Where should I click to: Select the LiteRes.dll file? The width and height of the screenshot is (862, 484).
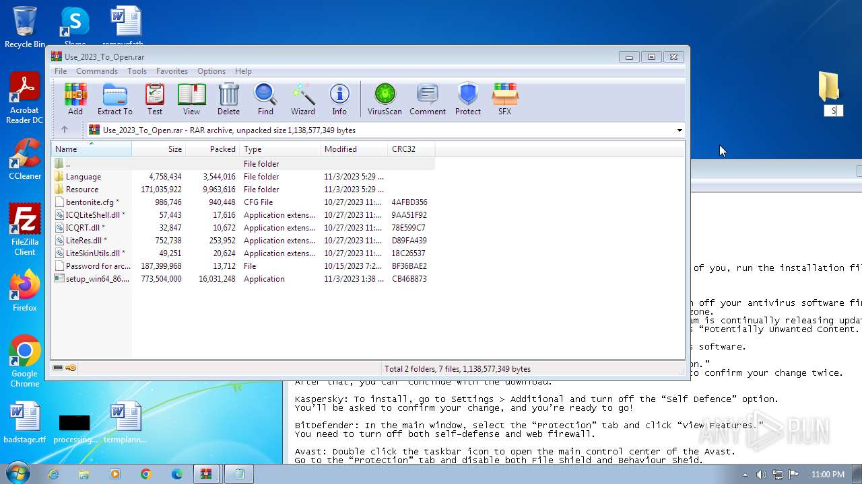(x=243, y=240)
